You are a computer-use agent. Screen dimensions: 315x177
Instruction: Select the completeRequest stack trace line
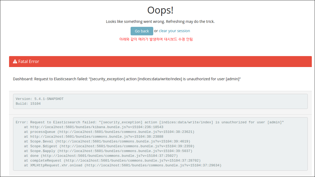[x=112, y=161]
